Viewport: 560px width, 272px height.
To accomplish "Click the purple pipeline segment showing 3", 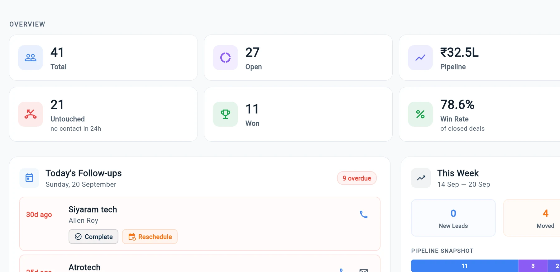I will point(533,266).
